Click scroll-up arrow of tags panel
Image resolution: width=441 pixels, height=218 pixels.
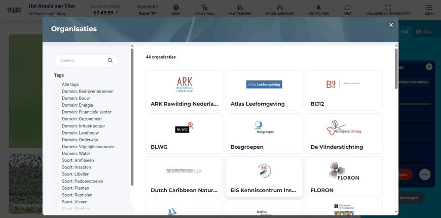(132, 46)
